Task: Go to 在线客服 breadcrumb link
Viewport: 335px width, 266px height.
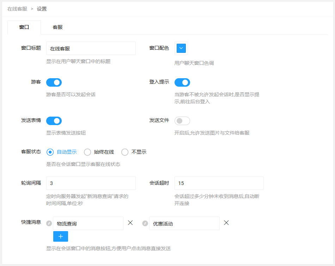Action: click(x=17, y=9)
